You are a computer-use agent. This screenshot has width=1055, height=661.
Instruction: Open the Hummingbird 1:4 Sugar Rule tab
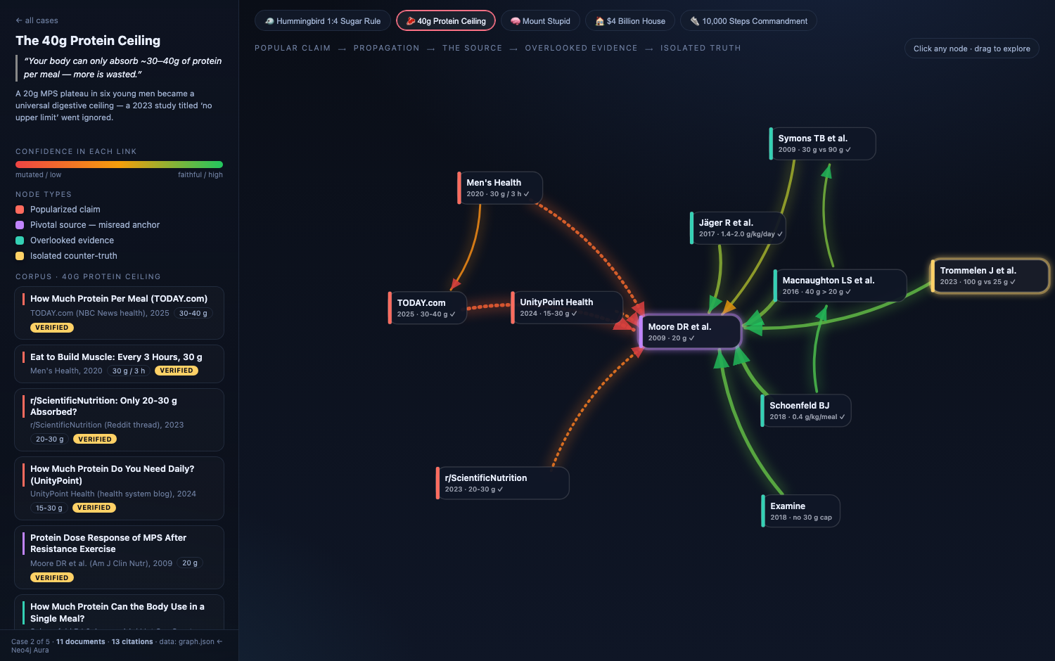point(323,21)
